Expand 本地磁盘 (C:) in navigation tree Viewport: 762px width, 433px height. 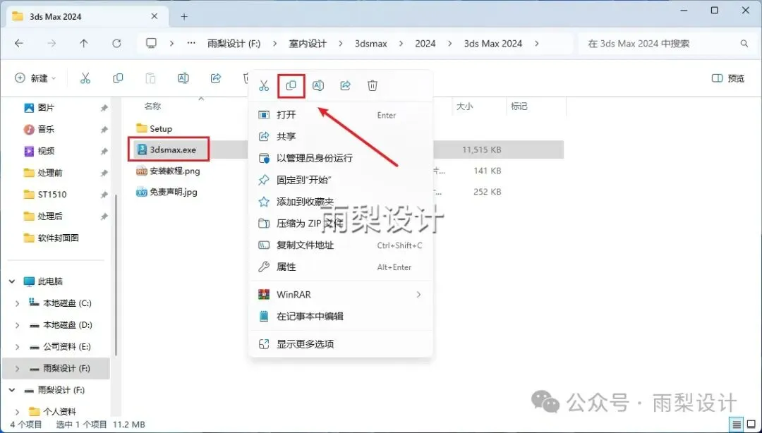(18, 303)
